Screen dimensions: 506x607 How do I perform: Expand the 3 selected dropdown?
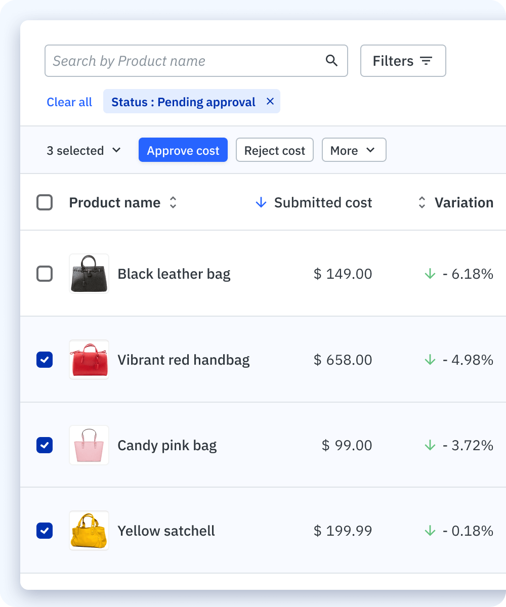pos(84,150)
